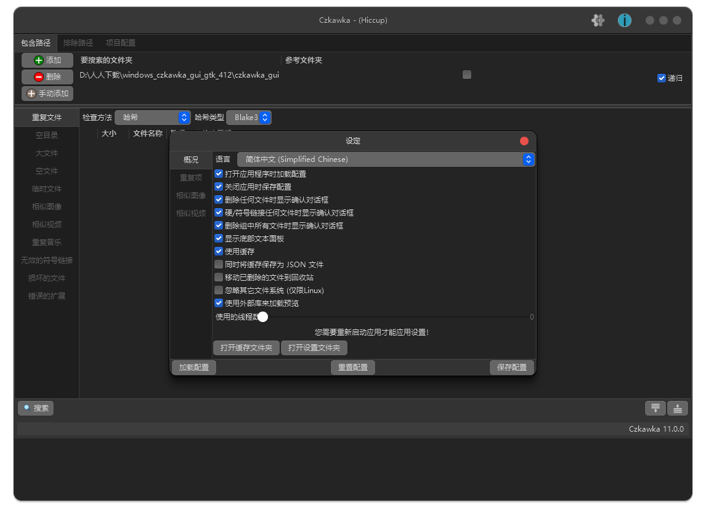
Task: Expand the 检查方法 哈希 dropdown
Action: pos(153,117)
